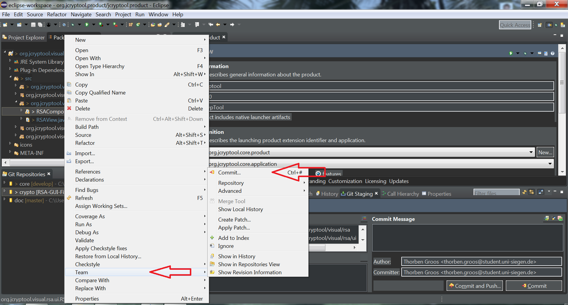Click the yellow back navigation arrow

tap(218, 25)
